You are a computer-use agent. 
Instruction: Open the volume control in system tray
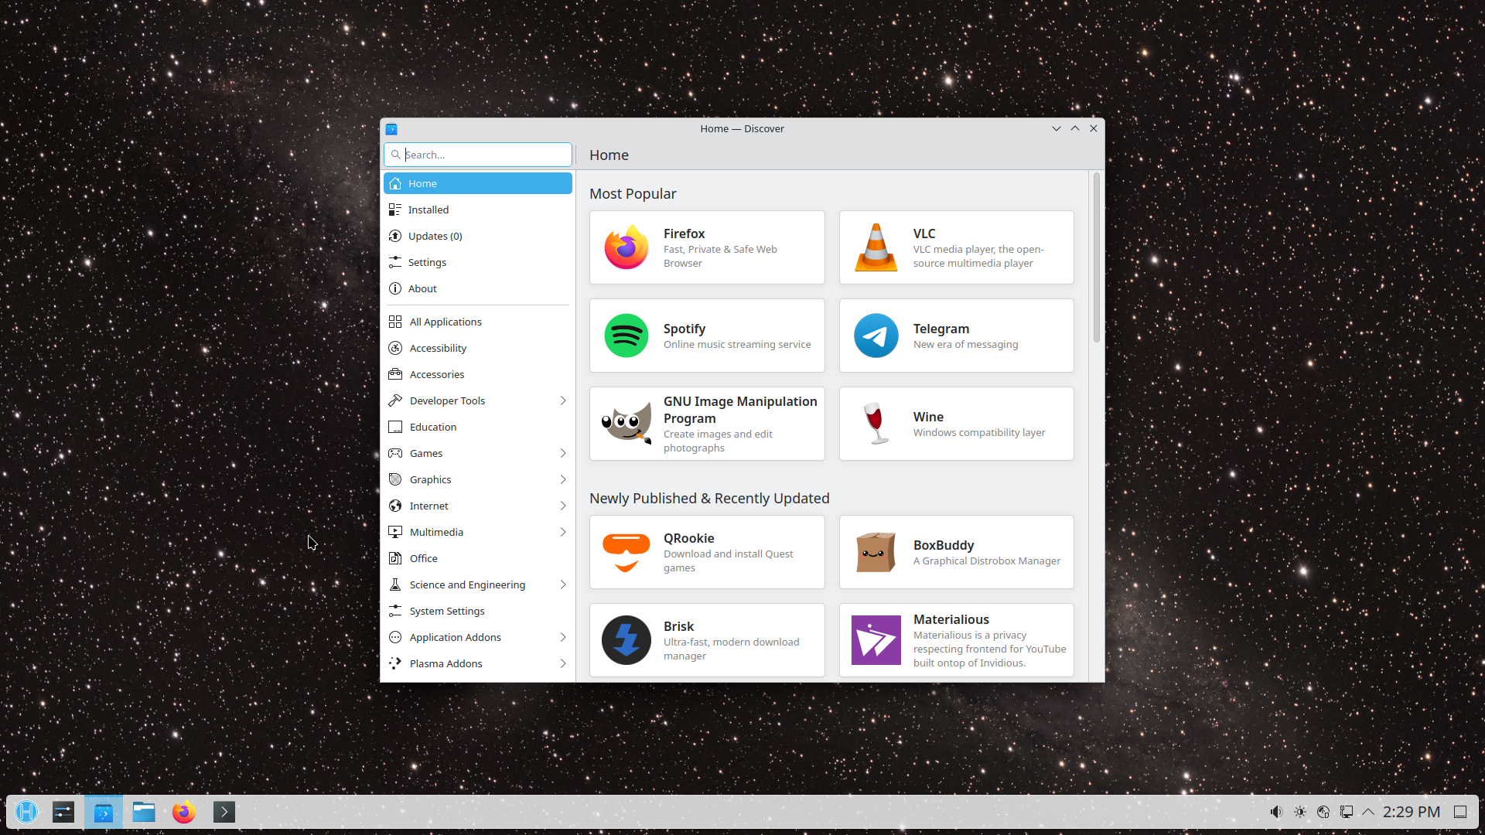(1277, 812)
